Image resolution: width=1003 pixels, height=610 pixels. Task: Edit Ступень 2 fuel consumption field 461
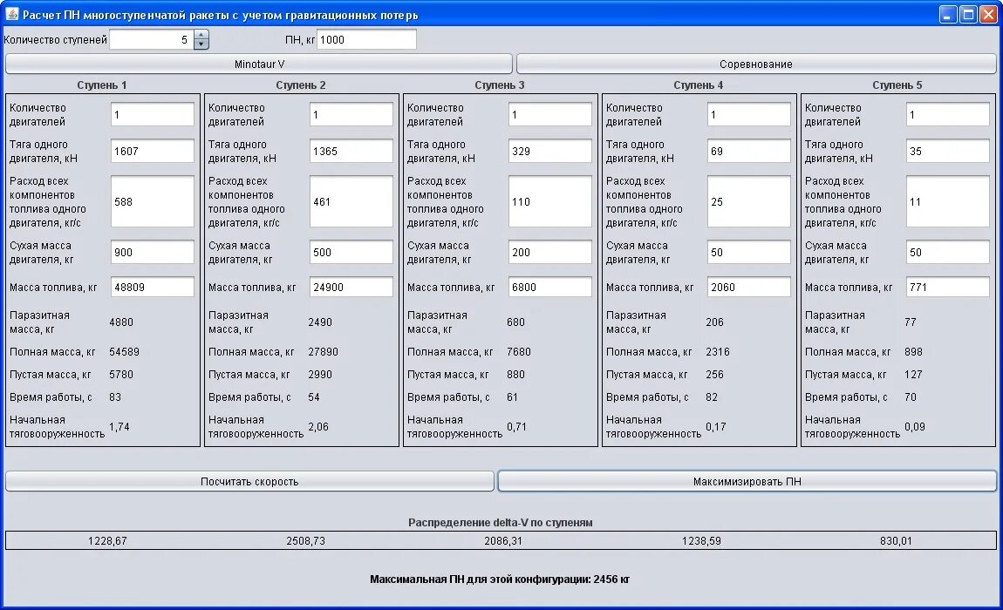coord(351,201)
